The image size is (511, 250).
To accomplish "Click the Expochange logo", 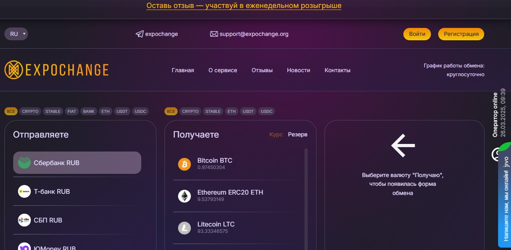I will [x=56, y=70].
